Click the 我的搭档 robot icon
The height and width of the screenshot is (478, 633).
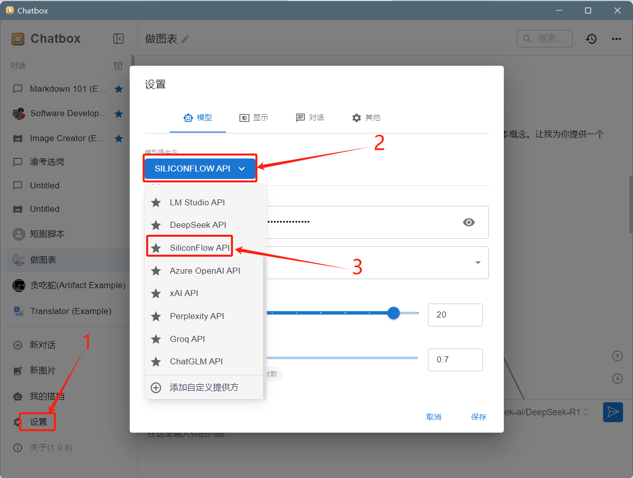tap(18, 396)
